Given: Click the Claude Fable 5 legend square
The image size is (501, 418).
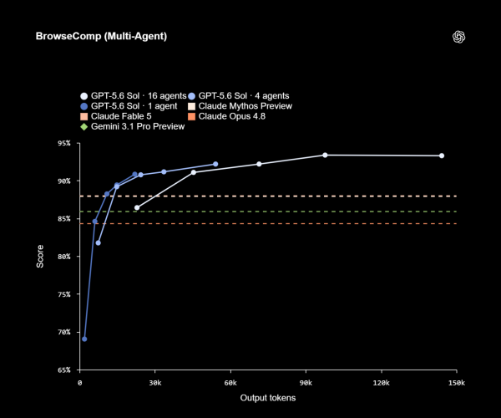Looking at the screenshot, I should click(x=83, y=116).
